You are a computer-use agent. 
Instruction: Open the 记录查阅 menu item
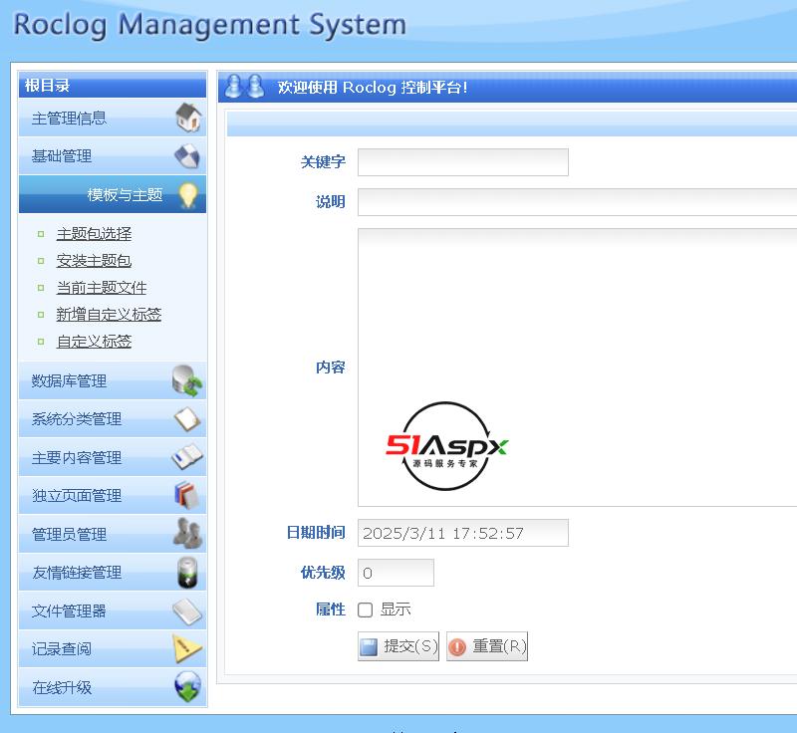113,648
